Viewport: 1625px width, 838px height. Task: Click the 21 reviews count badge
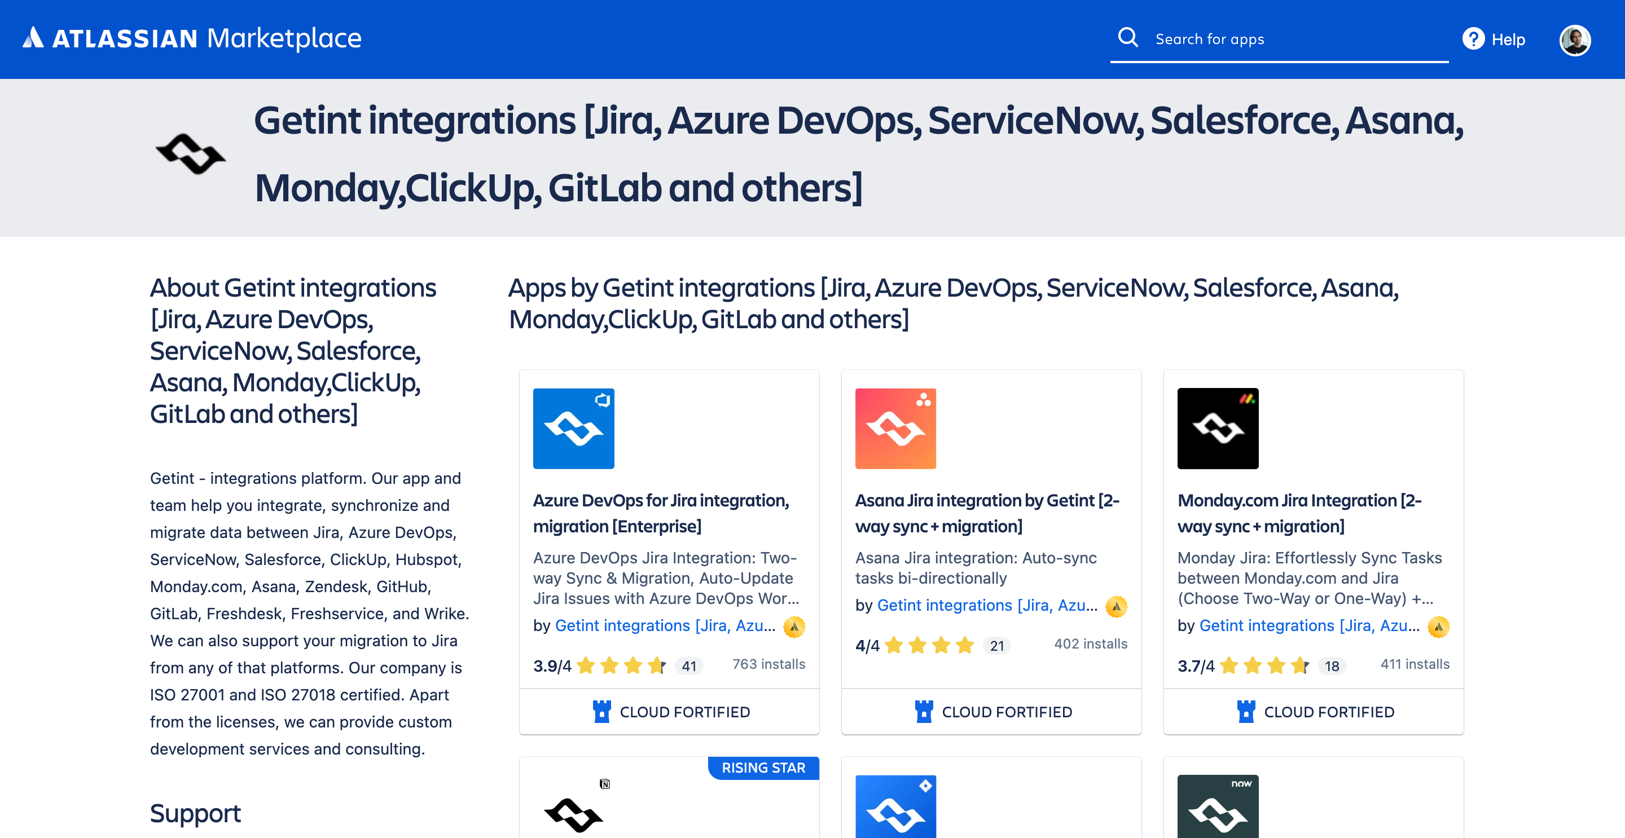pos(996,646)
